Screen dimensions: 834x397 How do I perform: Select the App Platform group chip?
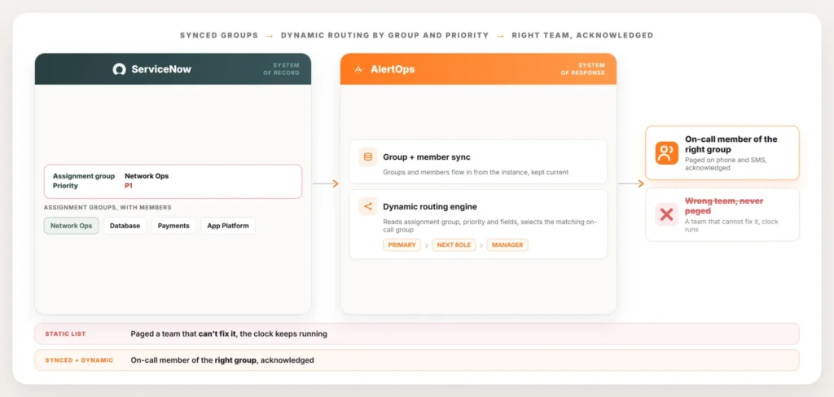pos(228,226)
